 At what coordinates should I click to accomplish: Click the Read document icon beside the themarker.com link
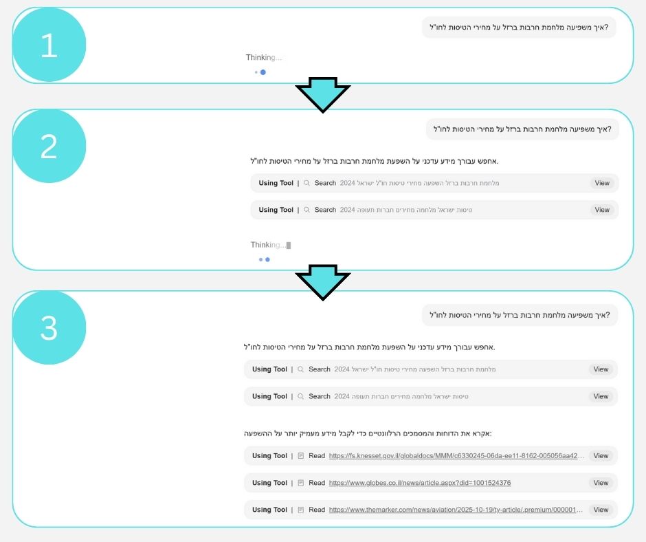tap(300, 510)
